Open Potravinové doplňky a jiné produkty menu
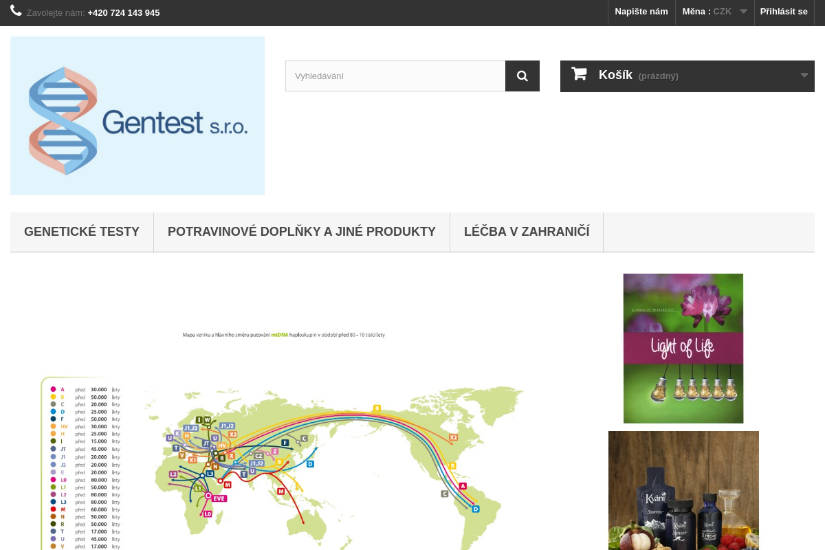Viewport: 825px width, 550px height. click(x=302, y=232)
